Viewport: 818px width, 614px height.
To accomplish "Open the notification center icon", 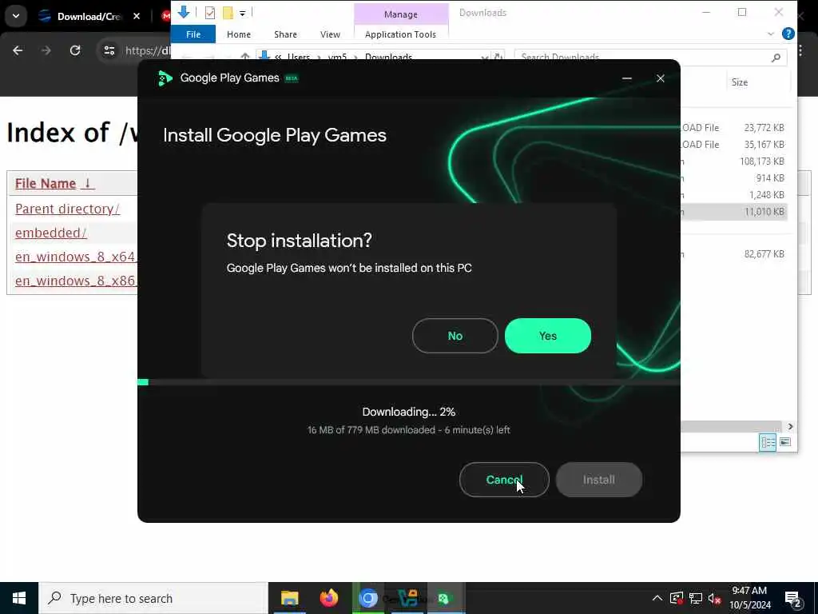I will [x=793, y=599].
